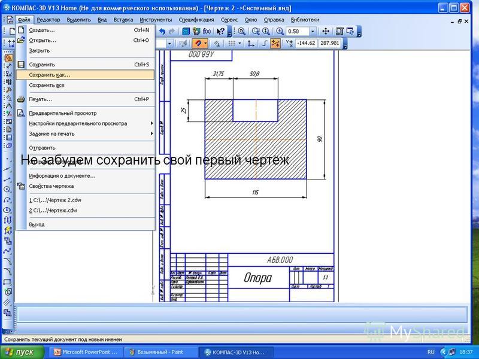The height and width of the screenshot is (359, 479).
Task: Click the context help pointer icon
Action: point(220,31)
